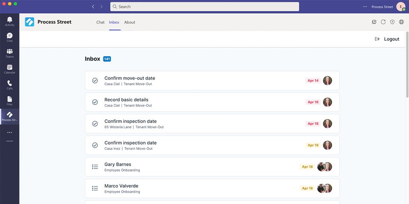Viewport: 409px width, 204px height.
Task: Open Calendar in the sidebar
Action: pos(10,69)
